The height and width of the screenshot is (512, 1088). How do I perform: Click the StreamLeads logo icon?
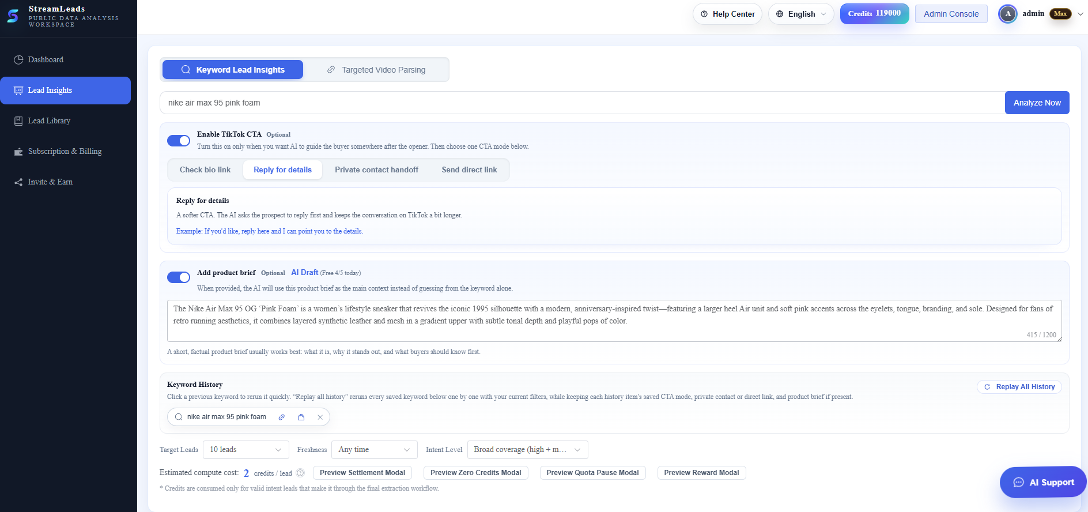(x=13, y=16)
